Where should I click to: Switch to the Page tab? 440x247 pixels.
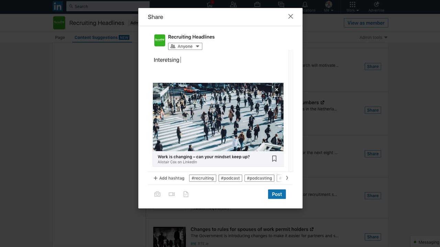pyautogui.click(x=60, y=37)
